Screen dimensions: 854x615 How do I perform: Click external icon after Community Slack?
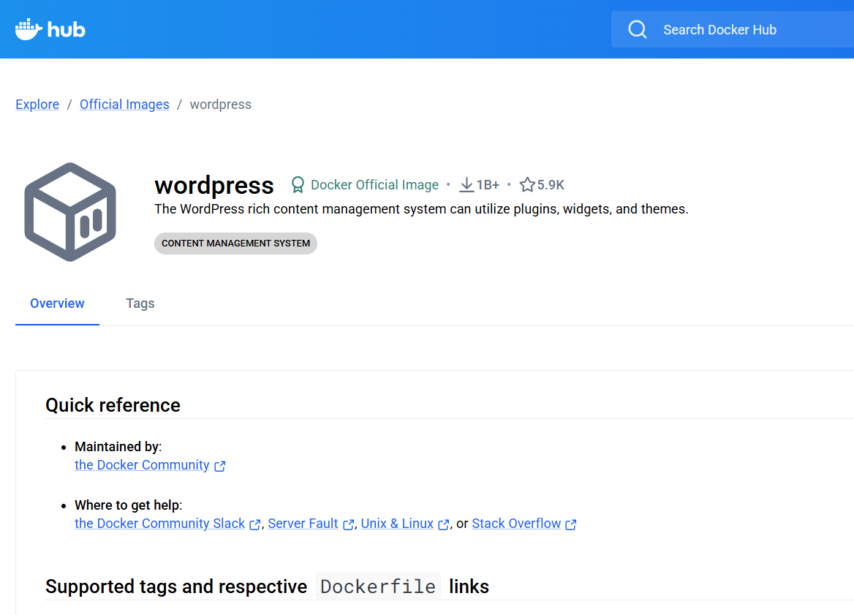coord(255,524)
